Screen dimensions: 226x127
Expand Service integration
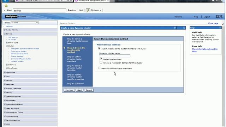pyautogui.click(x=5, y=120)
